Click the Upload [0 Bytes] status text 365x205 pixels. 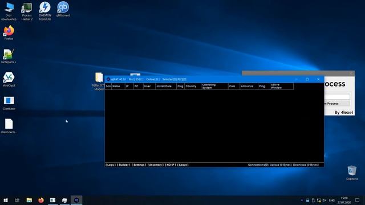(281, 165)
